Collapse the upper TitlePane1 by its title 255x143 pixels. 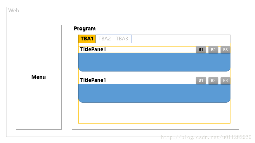[93, 49]
